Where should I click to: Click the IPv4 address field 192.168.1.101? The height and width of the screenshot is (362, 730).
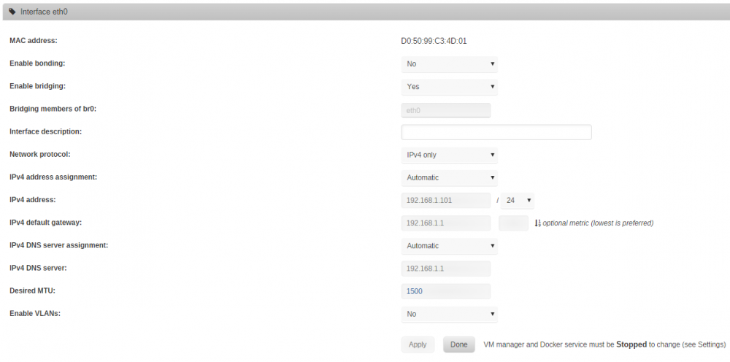pyautogui.click(x=446, y=201)
